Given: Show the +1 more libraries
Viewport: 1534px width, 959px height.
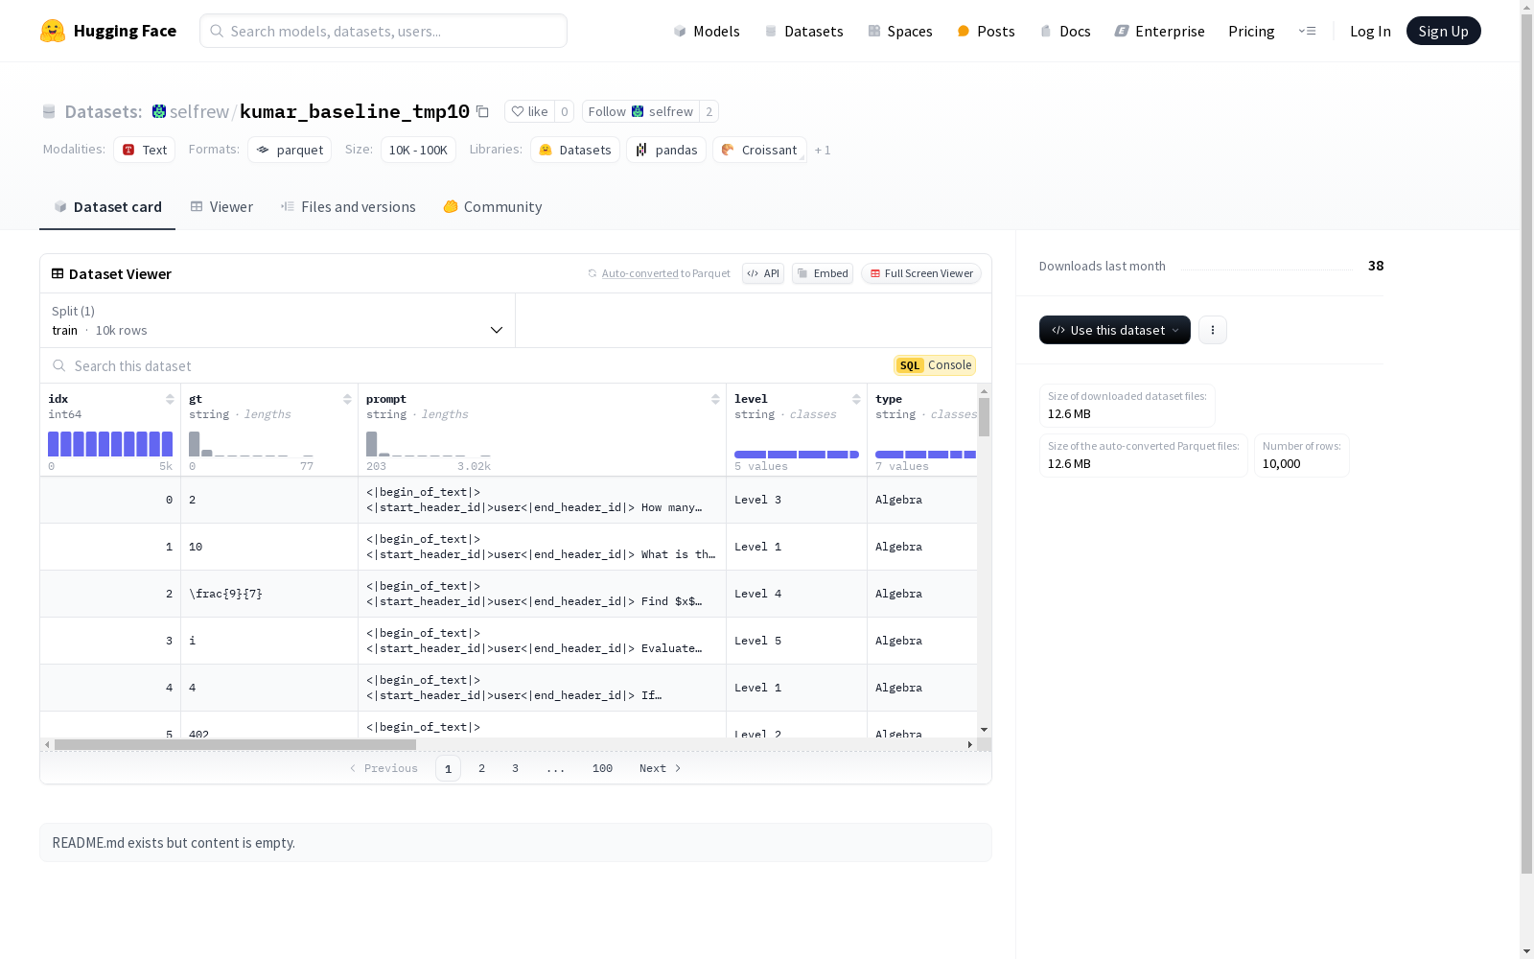Looking at the screenshot, I should pos(823,151).
